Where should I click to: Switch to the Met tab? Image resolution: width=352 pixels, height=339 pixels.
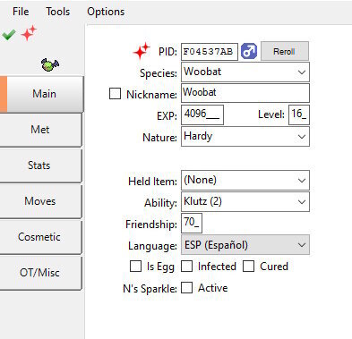[x=40, y=130]
